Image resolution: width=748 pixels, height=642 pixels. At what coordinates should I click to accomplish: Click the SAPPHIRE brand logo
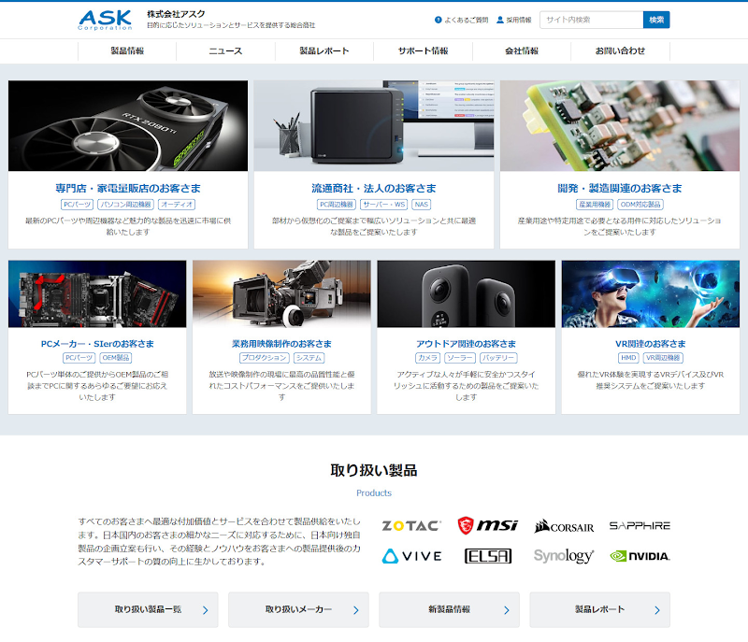pos(640,525)
